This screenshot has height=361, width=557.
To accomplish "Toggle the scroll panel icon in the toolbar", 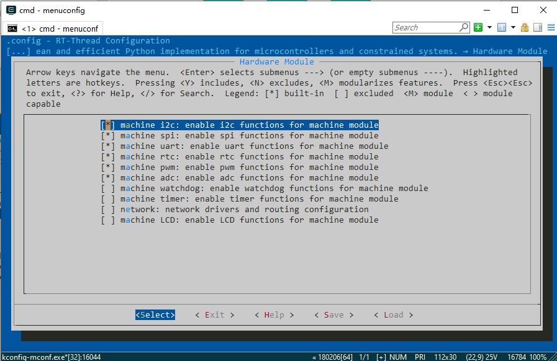I will click(x=538, y=27).
